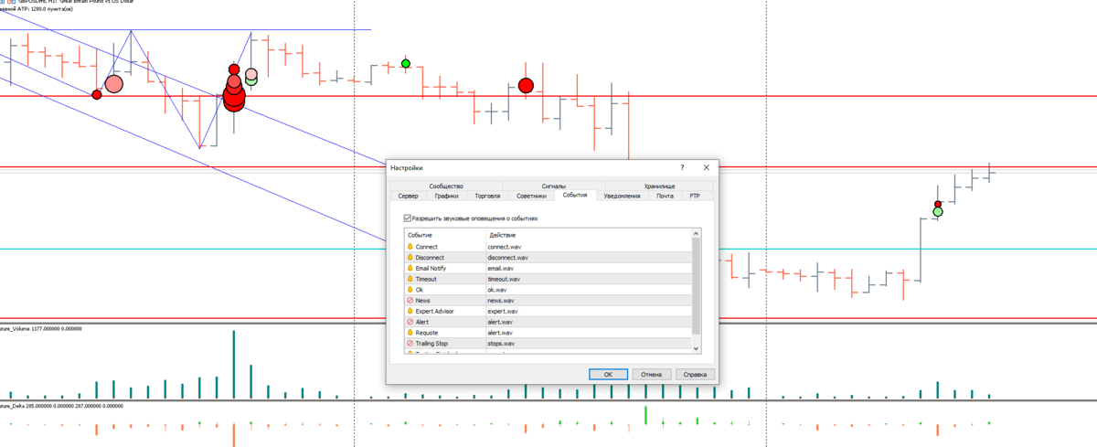
Task: Switch to the FTP tab
Action: [695, 196]
